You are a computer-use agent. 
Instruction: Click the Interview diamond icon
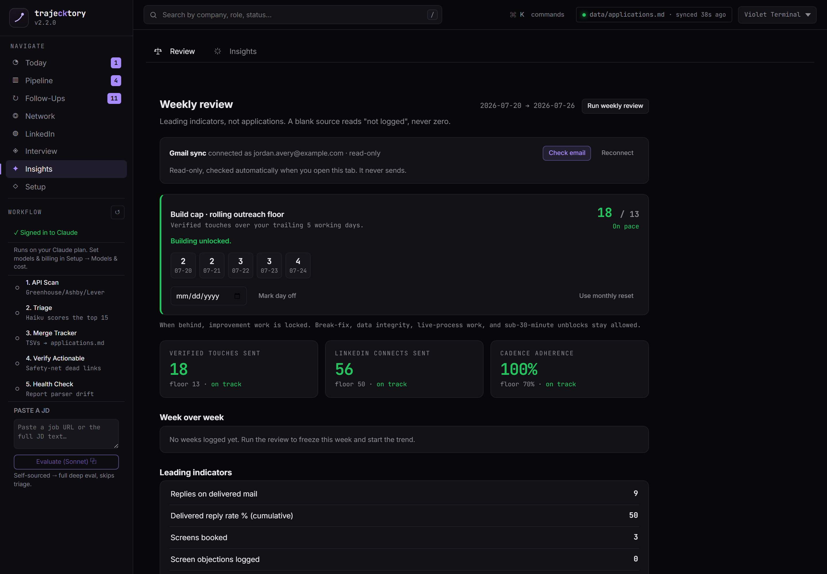16,151
